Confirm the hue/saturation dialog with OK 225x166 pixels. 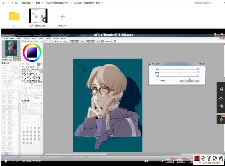point(185,81)
